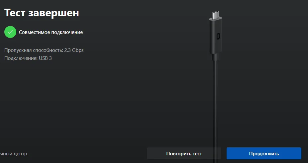The width and height of the screenshot is (308, 163).
Task: Click the word Тест in title
Action: pyautogui.click(x=15, y=13)
